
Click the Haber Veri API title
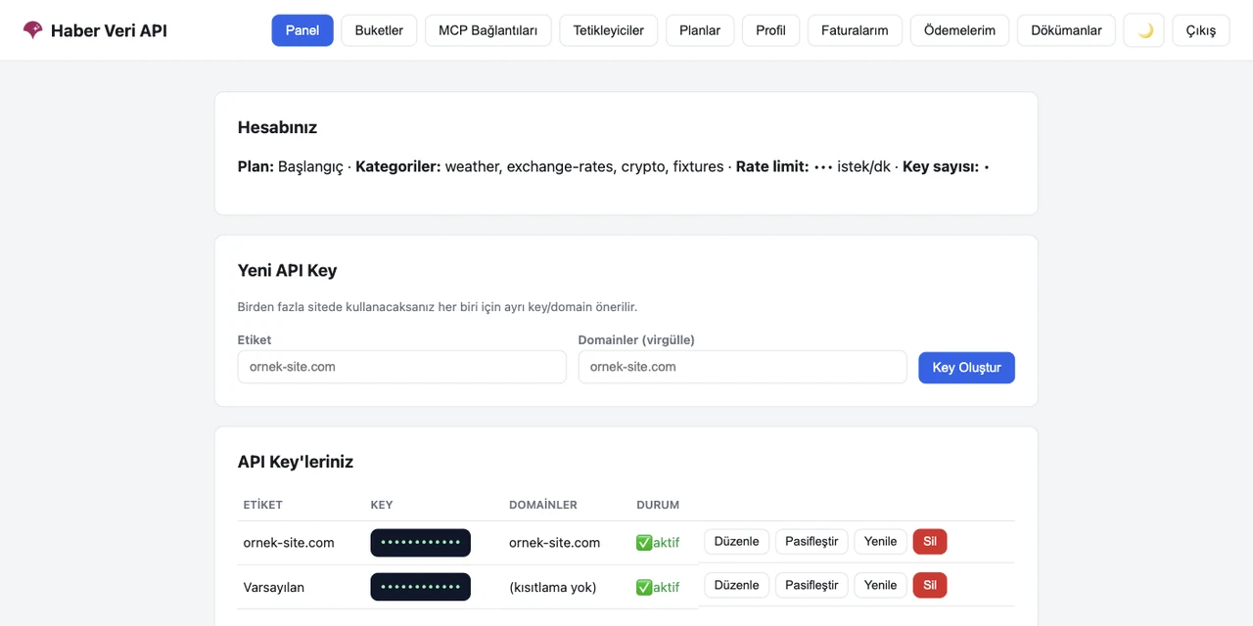point(109,30)
